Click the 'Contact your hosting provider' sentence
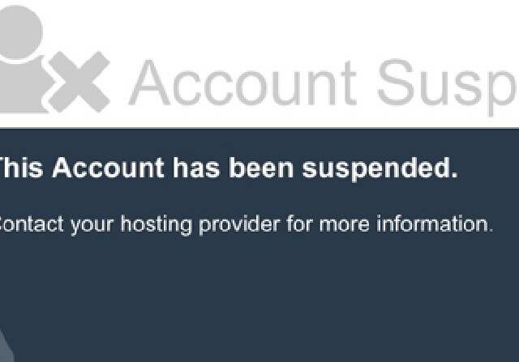519x362 pixels. 247,225
